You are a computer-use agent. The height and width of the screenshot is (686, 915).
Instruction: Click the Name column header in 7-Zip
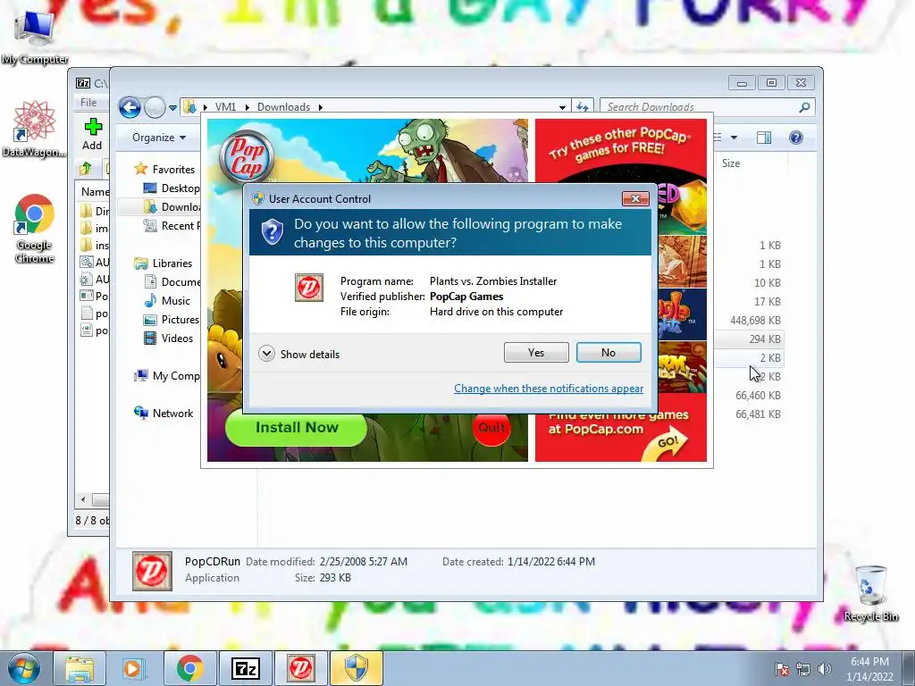coord(94,191)
